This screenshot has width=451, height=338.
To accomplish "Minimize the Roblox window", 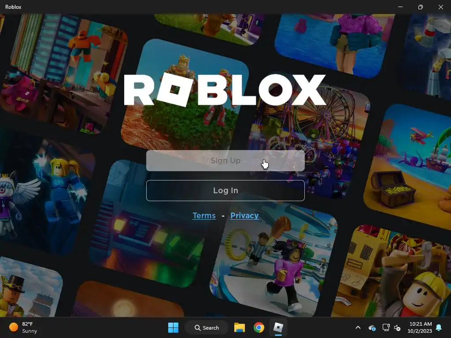I will tap(400, 7).
